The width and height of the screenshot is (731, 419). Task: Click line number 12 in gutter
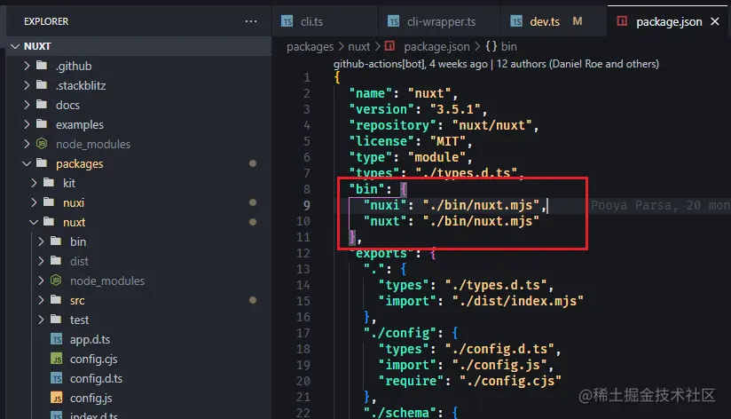[x=303, y=253]
